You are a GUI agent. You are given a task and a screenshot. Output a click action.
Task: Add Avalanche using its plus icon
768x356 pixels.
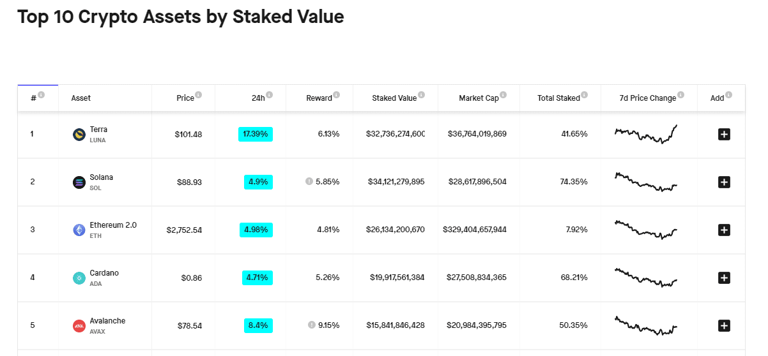(724, 326)
